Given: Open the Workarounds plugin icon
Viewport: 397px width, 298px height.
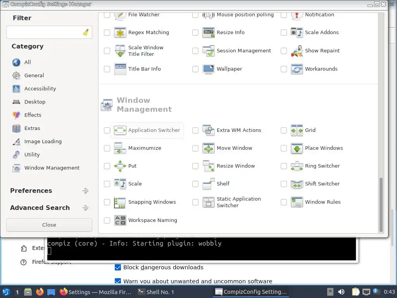Looking at the screenshot, I should pyautogui.click(x=297, y=69).
